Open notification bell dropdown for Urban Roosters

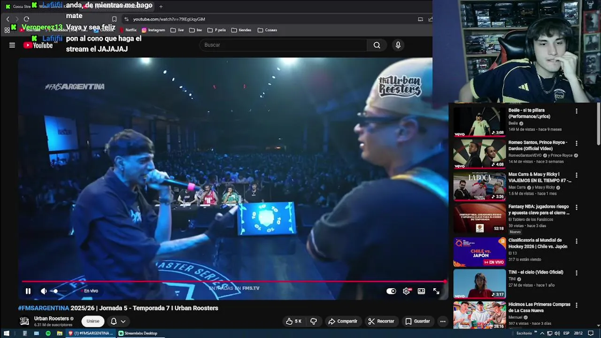click(x=118, y=321)
